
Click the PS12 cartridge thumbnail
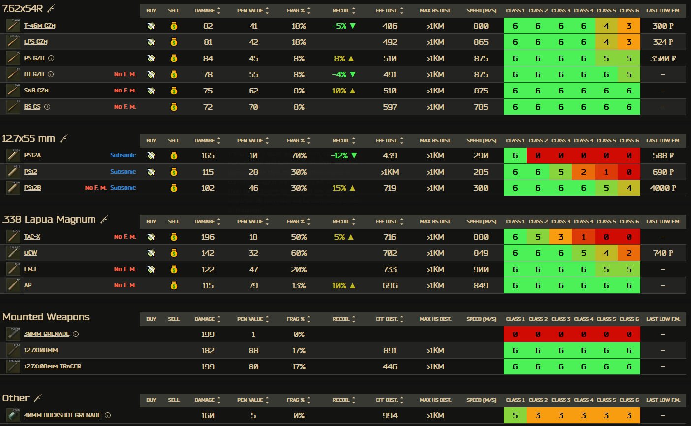(x=13, y=172)
